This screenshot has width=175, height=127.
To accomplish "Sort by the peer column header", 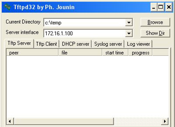I will pyautogui.click(x=32, y=53).
